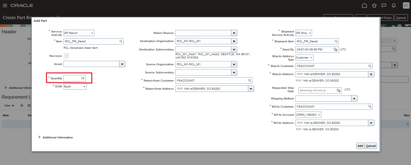Go to the Home icon
Image resolution: width=411 pixels, height=165 pixels.
[x=364, y=5]
